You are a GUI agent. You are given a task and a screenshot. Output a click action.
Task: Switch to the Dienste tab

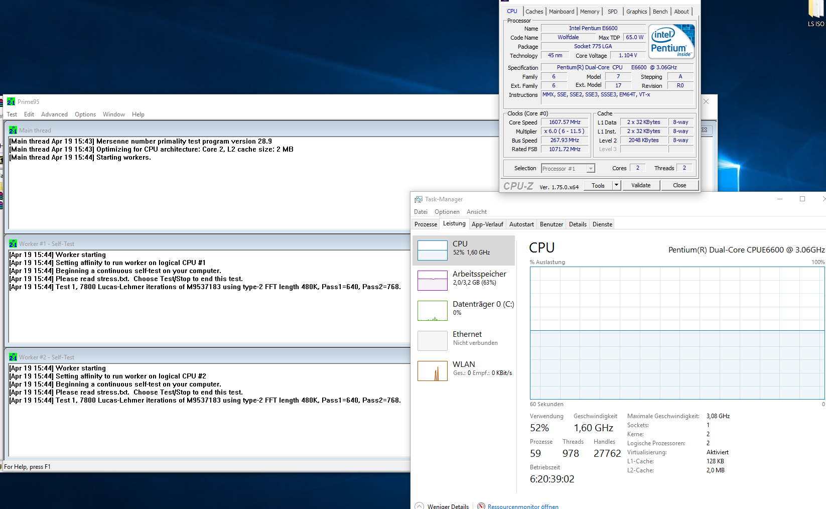point(602,224)
